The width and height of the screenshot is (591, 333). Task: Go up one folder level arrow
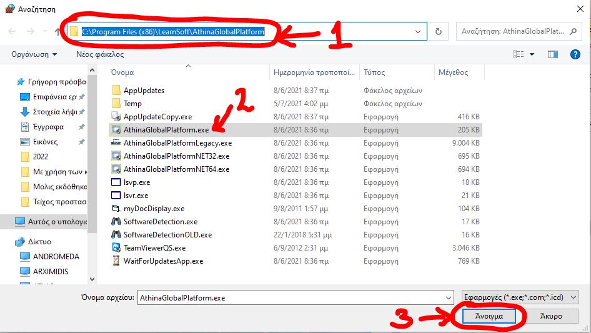(x=57, y=32)
